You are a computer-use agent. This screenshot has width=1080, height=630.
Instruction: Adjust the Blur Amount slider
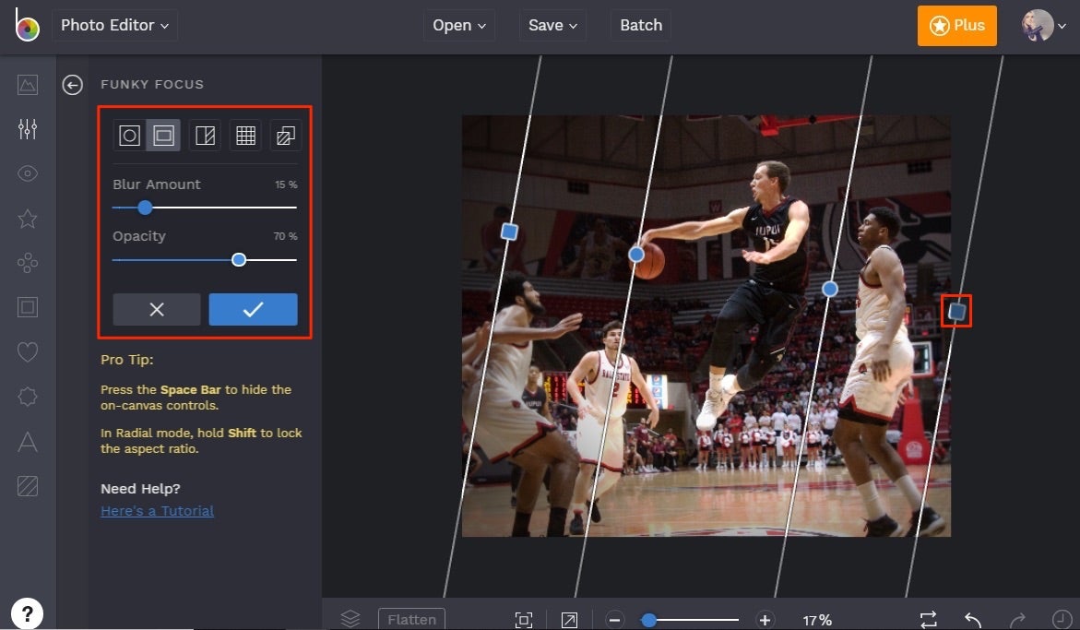coord(145,208)
